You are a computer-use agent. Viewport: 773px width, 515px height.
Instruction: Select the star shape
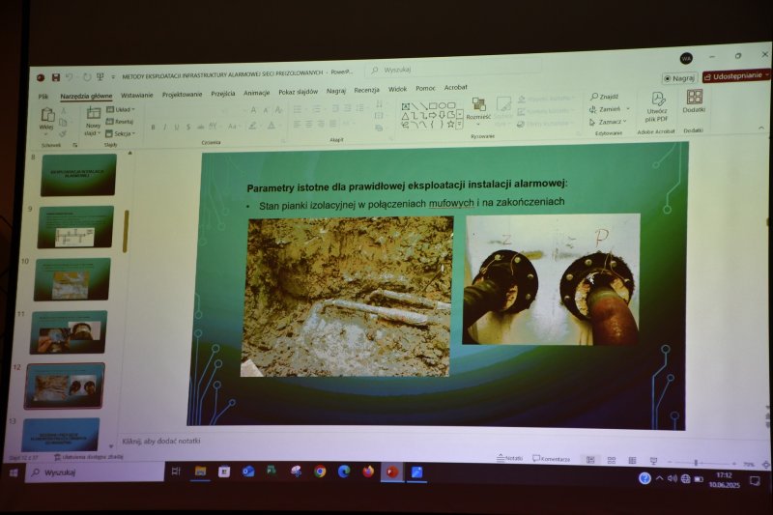450,125
